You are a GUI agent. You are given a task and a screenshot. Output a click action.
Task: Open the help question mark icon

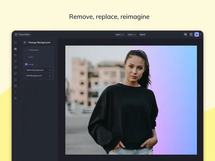191,34
